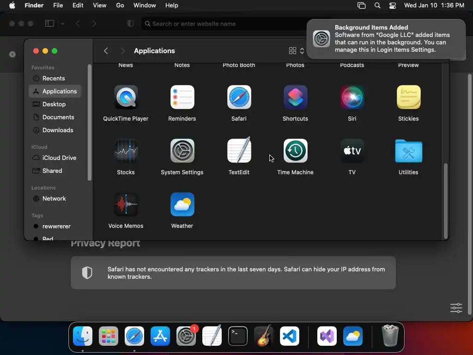This screenshot has height=355, width=473.
Task: Switch Finder to icon grid view
Action: [292, 51]
